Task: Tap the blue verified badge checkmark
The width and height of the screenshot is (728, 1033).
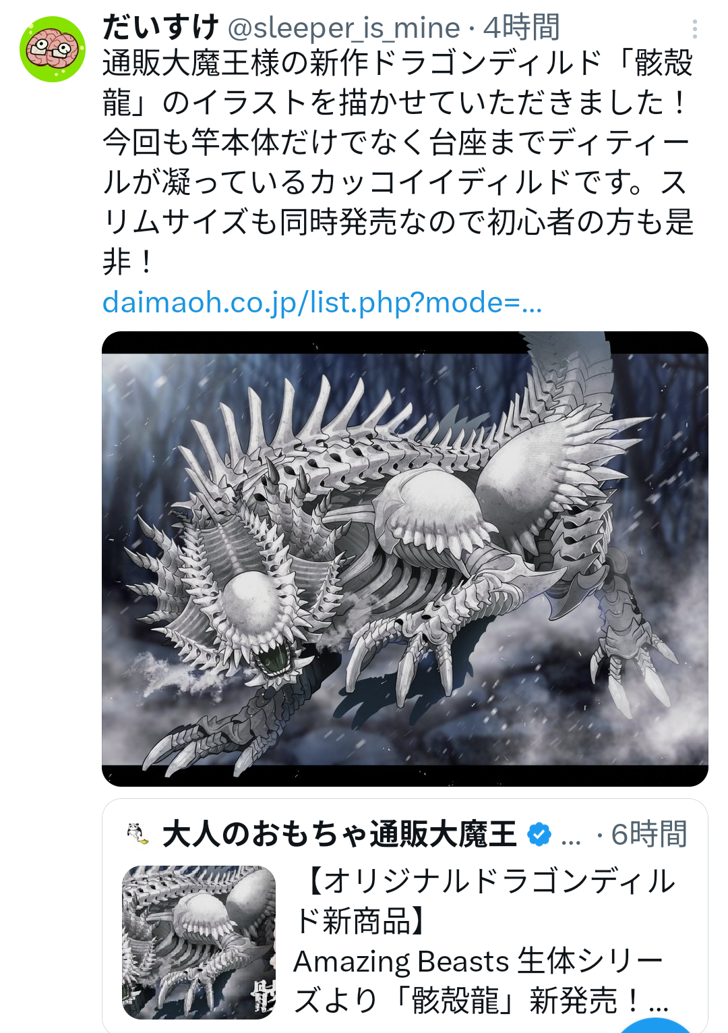Action: (x=539, y=835)
